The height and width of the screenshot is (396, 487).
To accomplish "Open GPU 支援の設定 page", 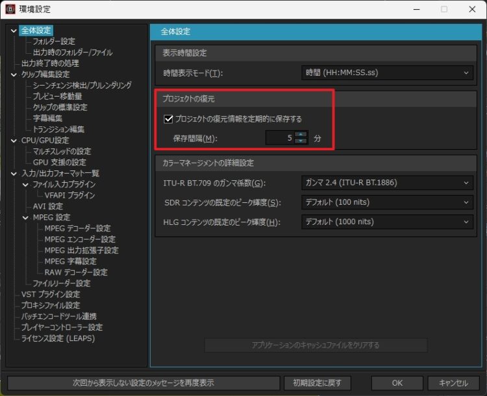I will point(59,163).
